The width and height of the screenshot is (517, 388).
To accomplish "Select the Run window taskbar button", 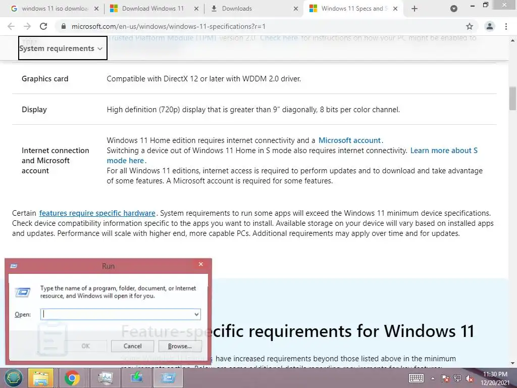I will tap(168, 378).
